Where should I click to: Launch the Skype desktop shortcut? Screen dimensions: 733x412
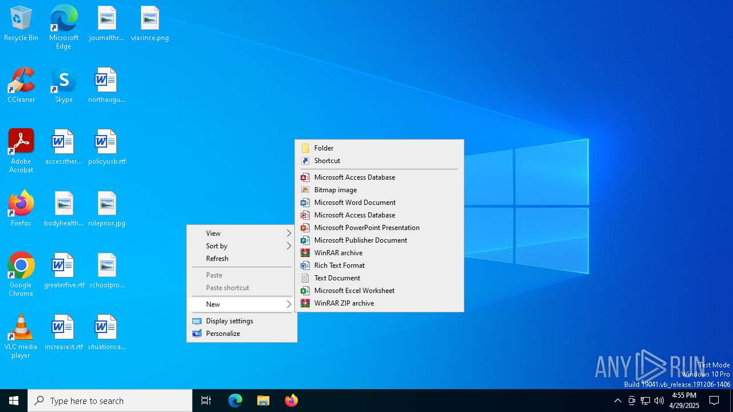click(x=64, y=86)
